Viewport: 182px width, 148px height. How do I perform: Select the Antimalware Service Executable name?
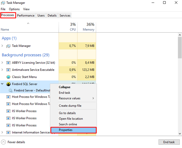coord(33,70)
